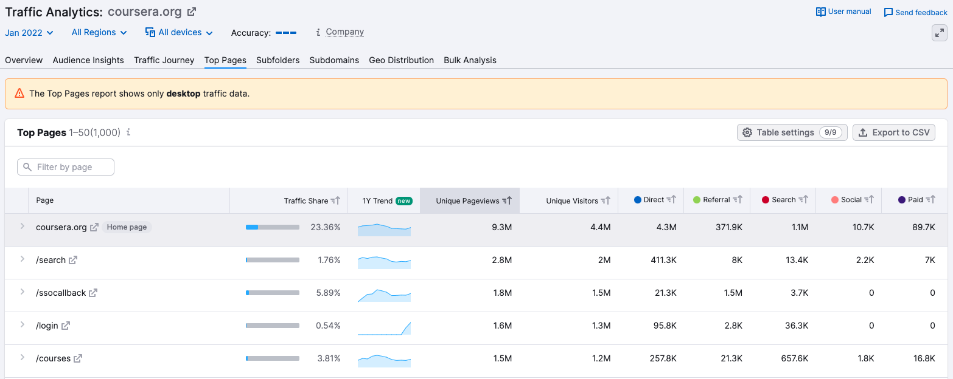Open the Jan 2022 date dropdown
This screenshot has height=379, width=953.
pos(29,33)
